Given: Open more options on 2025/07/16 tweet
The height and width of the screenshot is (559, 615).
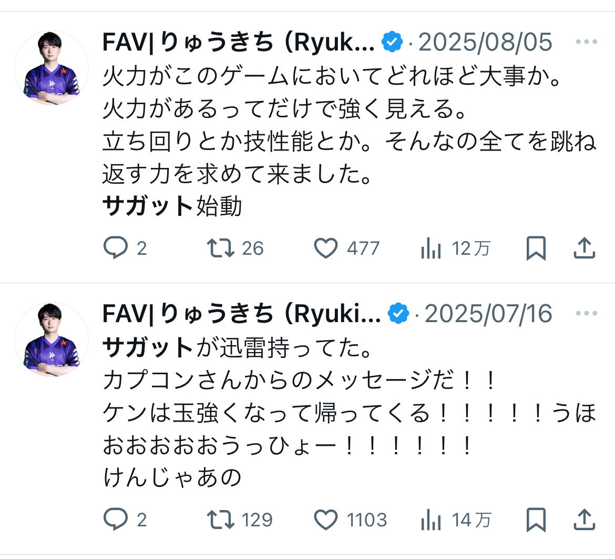Looking at the screenshot, I should [586, 314].
